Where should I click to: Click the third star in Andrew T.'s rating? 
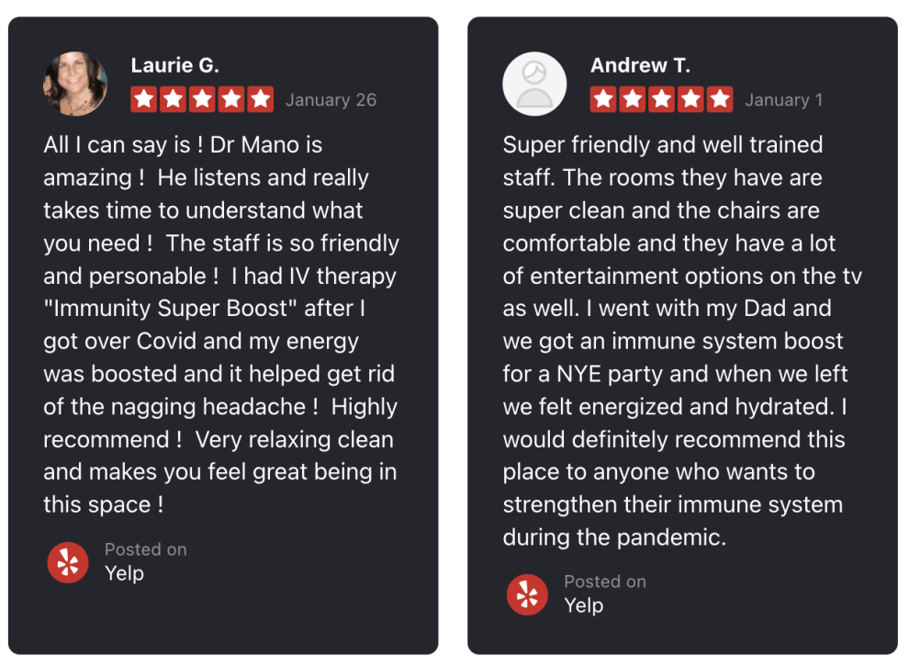click(662, 99)
